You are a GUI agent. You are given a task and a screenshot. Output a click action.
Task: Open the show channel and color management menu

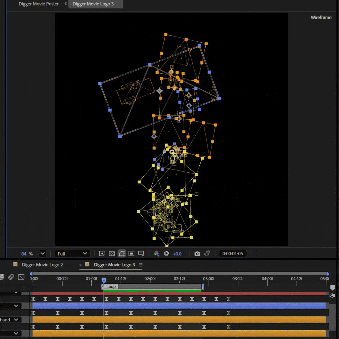[x=157, y=253]
